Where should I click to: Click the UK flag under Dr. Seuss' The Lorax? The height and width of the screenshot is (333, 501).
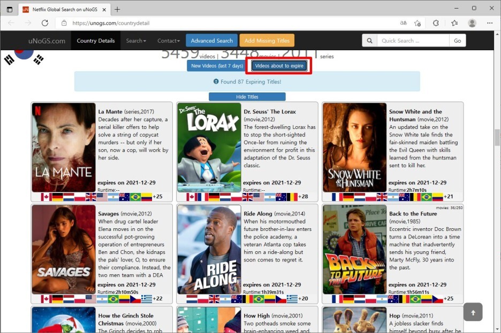click(x=247, y=197)
